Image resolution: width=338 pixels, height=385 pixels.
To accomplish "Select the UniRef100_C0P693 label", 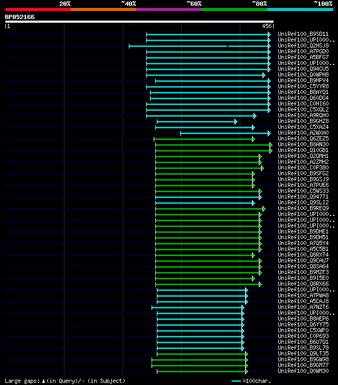I will [x=303, y=336].
